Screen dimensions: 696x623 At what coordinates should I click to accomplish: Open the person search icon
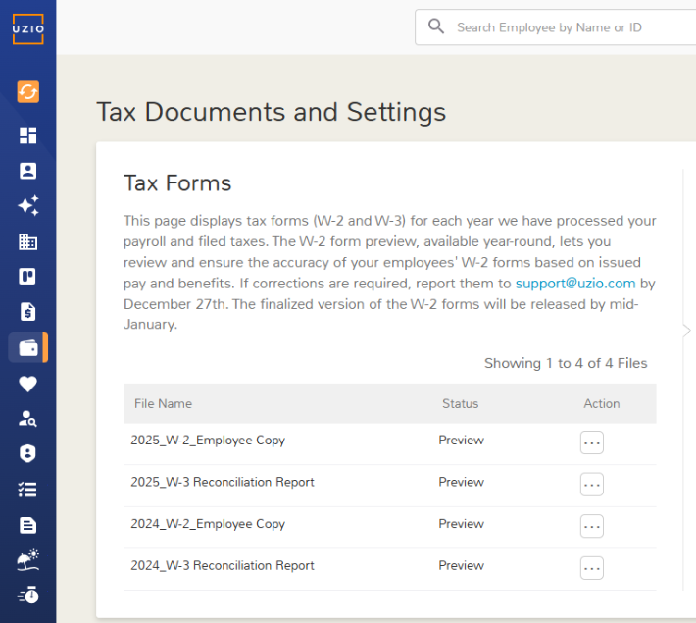click(28, 419)
